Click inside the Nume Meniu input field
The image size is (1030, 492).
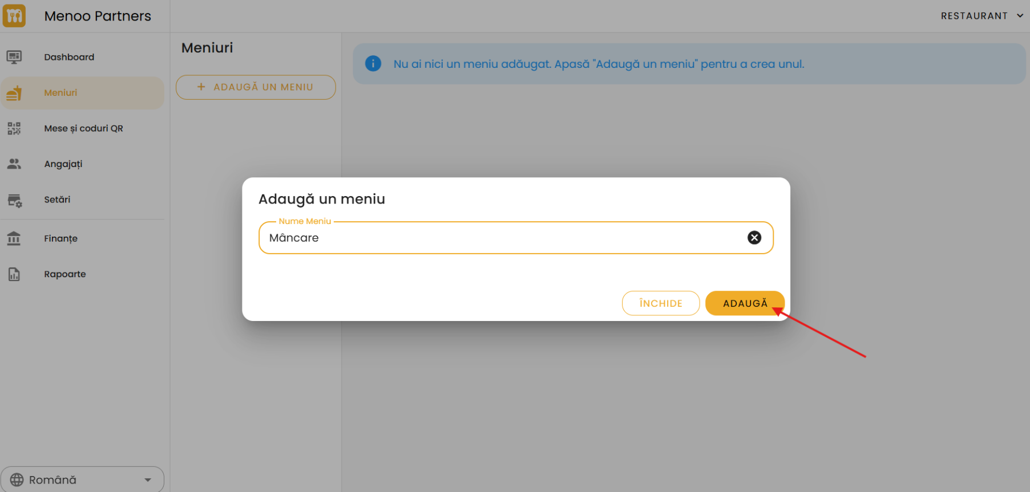[502, 238]
